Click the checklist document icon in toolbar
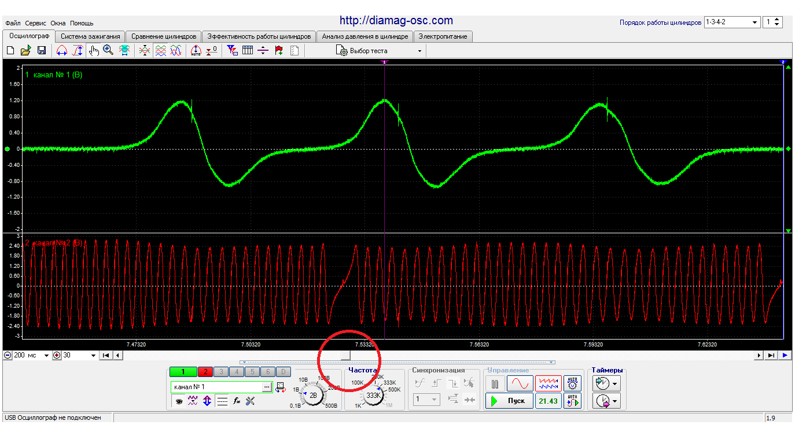 pyautogui.click(x=294, y=51)
